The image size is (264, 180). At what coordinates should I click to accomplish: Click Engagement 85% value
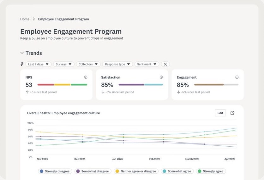click(x=183, y=85)
